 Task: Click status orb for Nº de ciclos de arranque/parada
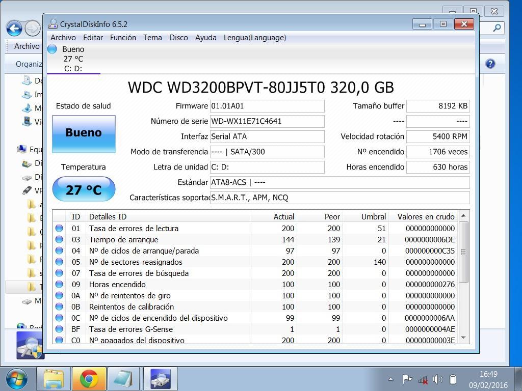click(59, 250)
